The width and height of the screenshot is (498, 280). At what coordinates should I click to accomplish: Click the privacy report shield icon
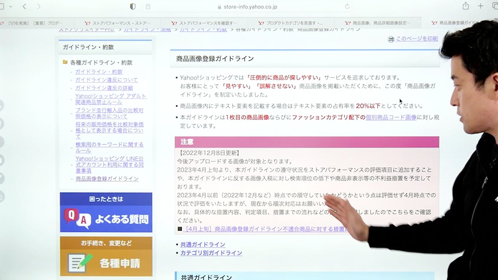coord(133,6)
